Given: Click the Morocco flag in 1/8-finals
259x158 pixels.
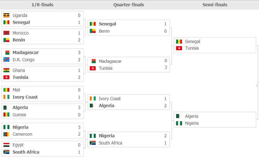Looking at the screenshot, I should pyautogui.click(x=6, y=33).
